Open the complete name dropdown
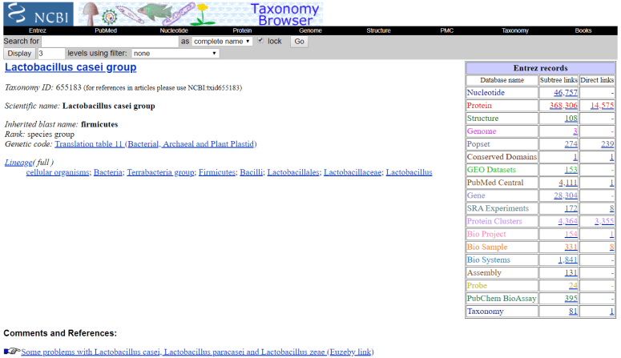The image size is (621, 358). [222, 41]
